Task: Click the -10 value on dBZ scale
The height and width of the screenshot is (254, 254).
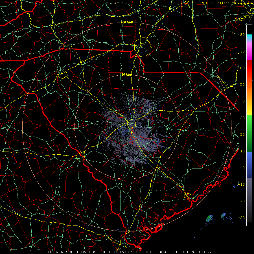Action: tap(241, 185)
